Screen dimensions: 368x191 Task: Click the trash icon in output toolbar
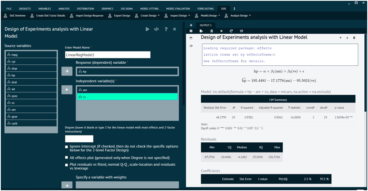coord(211,31)
